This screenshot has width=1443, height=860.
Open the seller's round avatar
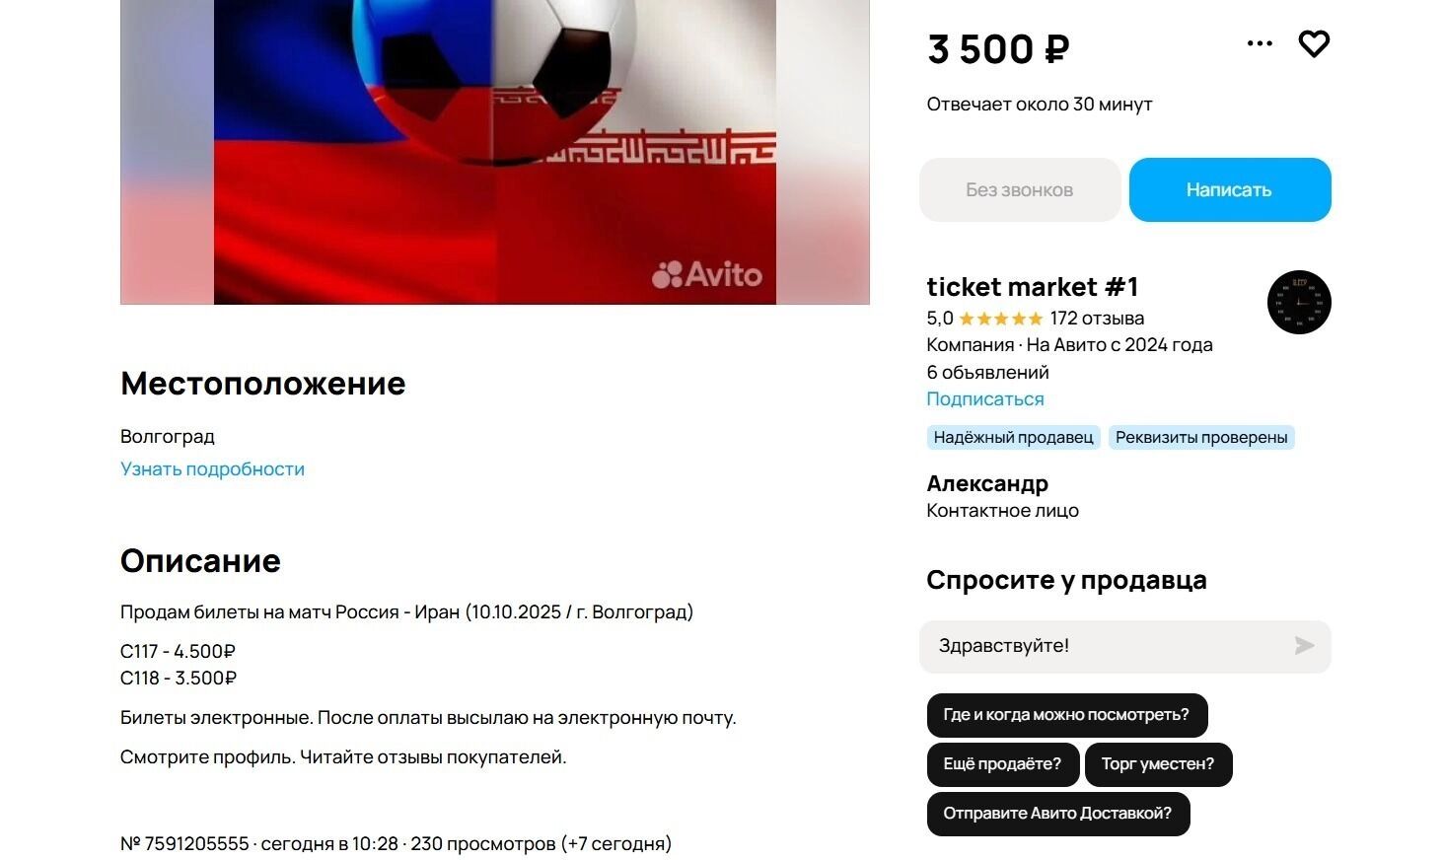click(x=1298, y=303)
